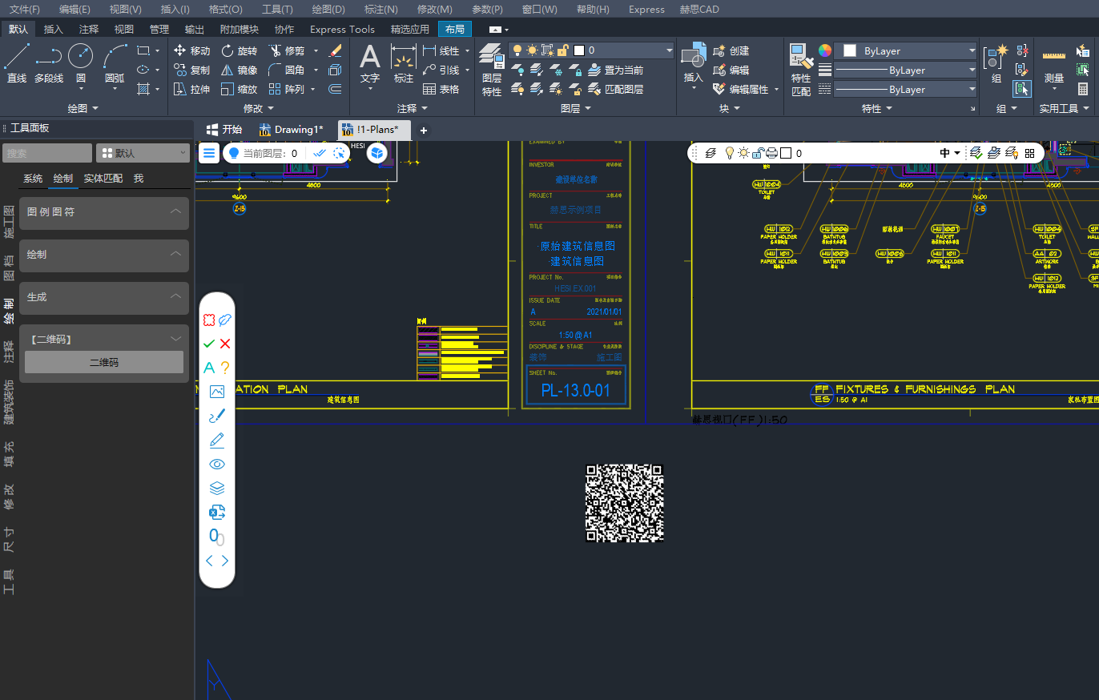The image size is (1099, 700).
Task: Click the 复制 copy command
Action: point(192,70)
